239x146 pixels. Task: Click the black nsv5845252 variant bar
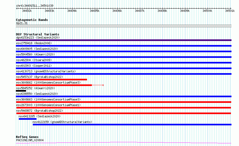click(x=21, y=91)
